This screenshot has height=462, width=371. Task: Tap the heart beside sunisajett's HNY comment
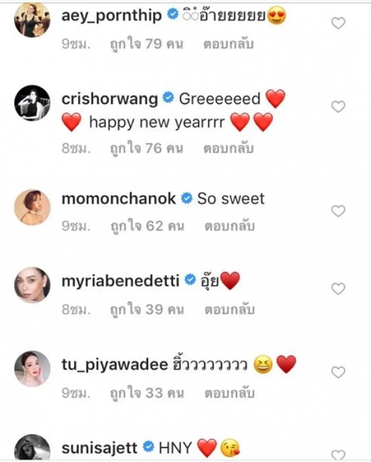coord(338,455)
